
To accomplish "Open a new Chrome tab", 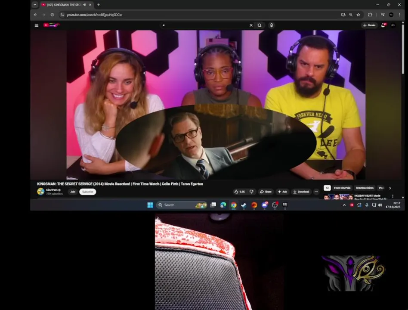I will tap(99, 5).
